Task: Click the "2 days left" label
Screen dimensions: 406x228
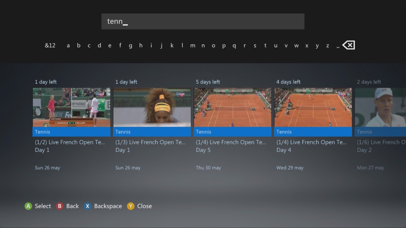Action: tap(369, 82)
